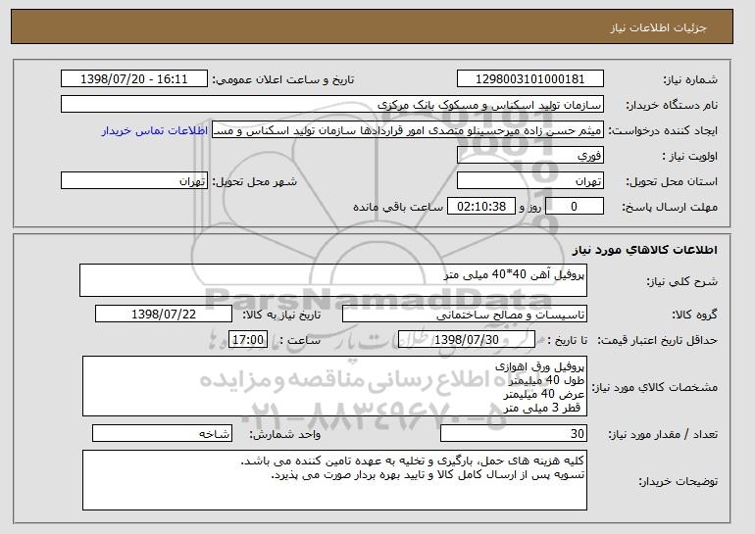The width and height of the screenshot is (755, 534).
Task: Click the request creator field میثم حسن زاده
Action: point(408,130)
